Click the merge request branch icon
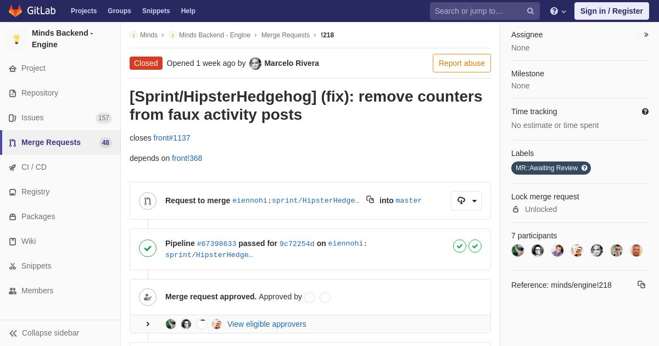 [148, 201]
